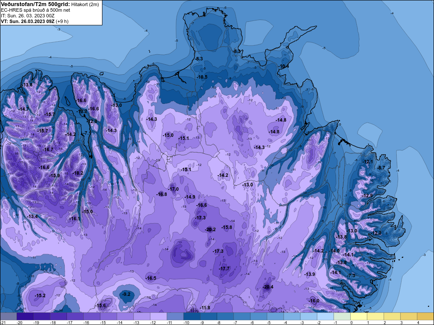This screenshot has height=325, width=434.
Task: Click the -10.2 temperature value
Action: point(82,111)
